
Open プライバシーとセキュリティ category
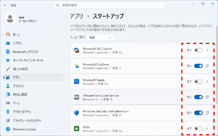tap(34, 120)
